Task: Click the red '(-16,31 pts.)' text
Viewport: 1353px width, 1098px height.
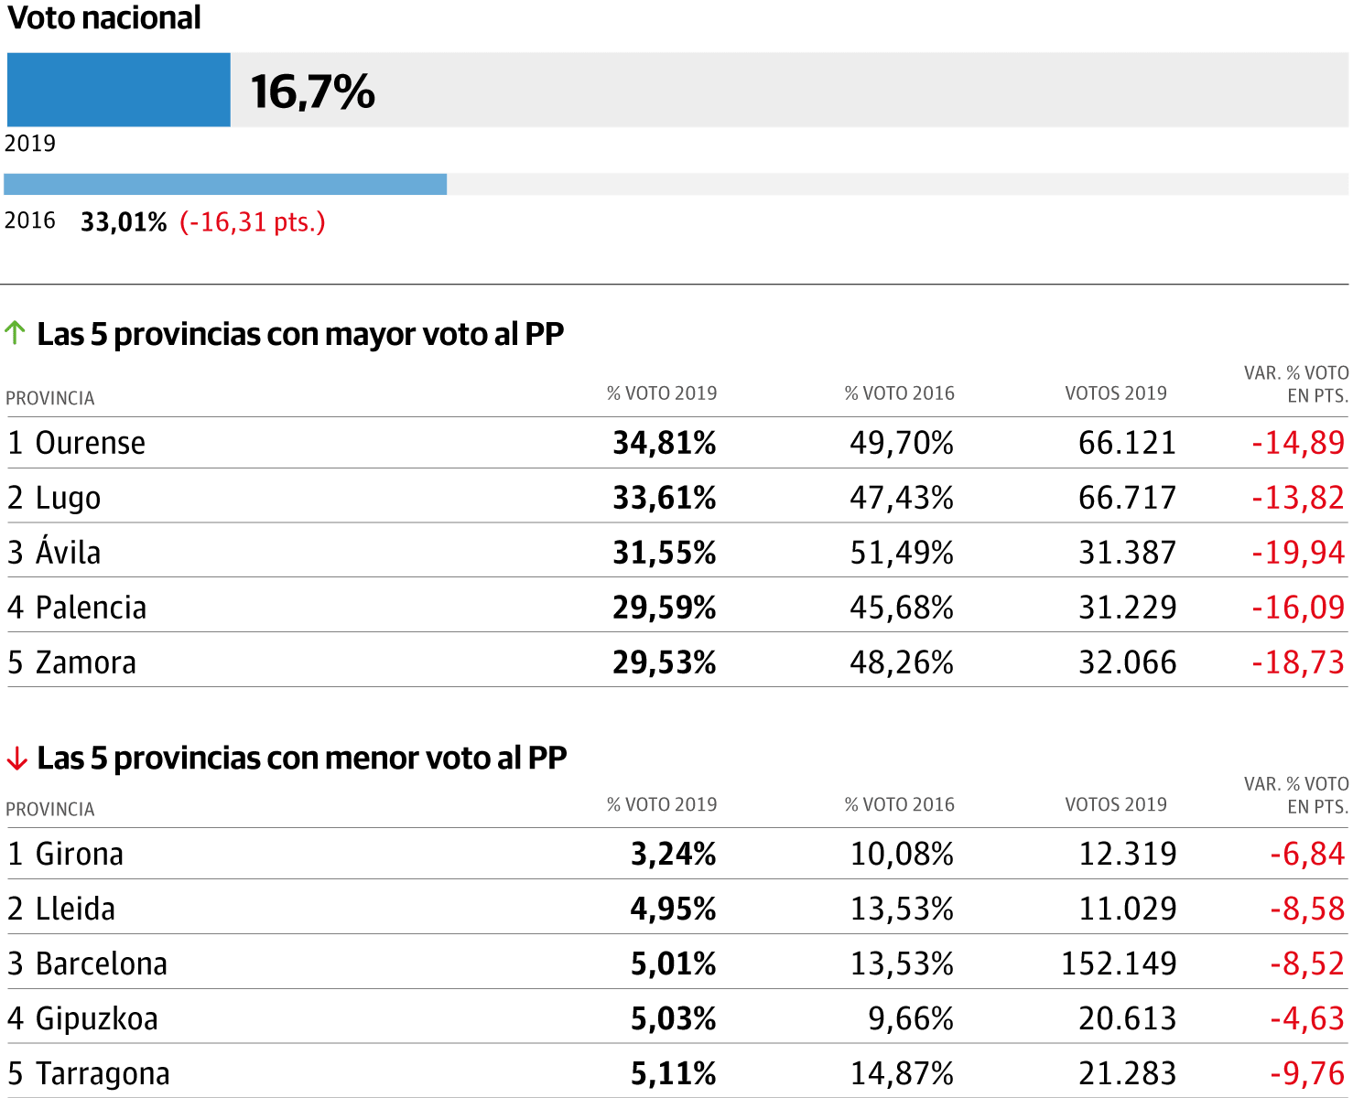Action: click(252, 221)
